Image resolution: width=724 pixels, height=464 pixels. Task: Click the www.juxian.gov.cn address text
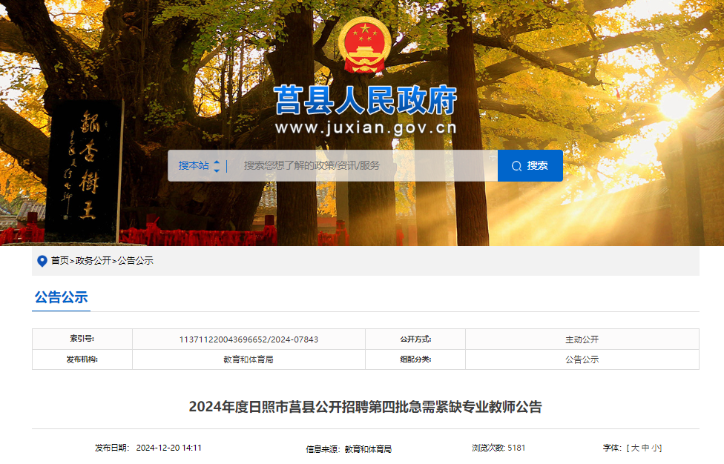click(365, 128)
